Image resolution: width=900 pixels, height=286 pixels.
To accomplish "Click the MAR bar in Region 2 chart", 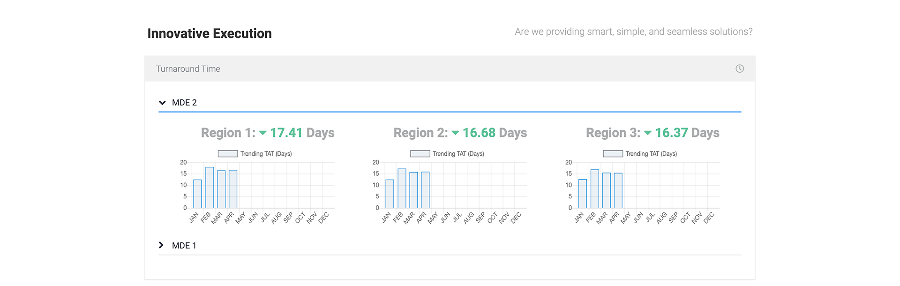I will pyautogui.click(x=413, y=190).
